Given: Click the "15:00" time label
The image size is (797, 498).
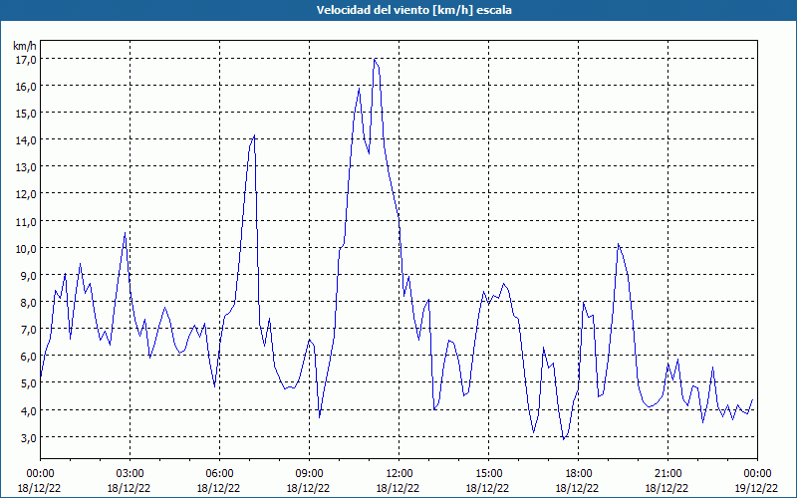Looking at the screenshot, I should pyautogui.click(x=488, y=474).
